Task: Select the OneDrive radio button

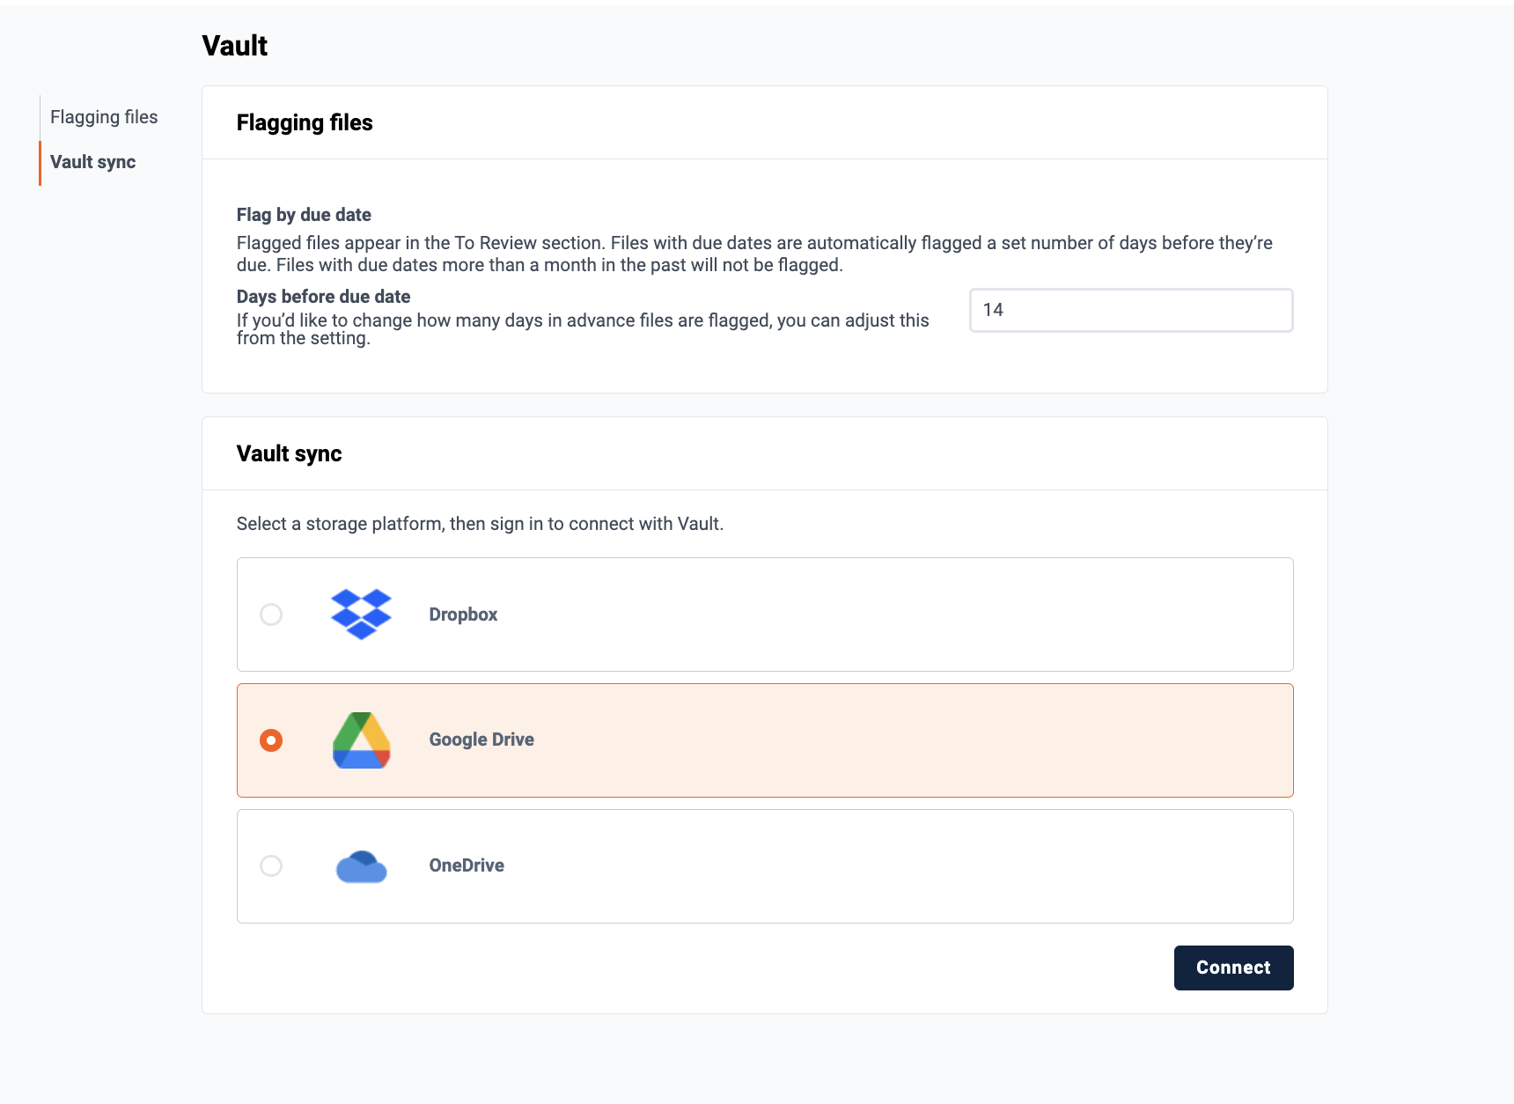Action: [271, 866]
